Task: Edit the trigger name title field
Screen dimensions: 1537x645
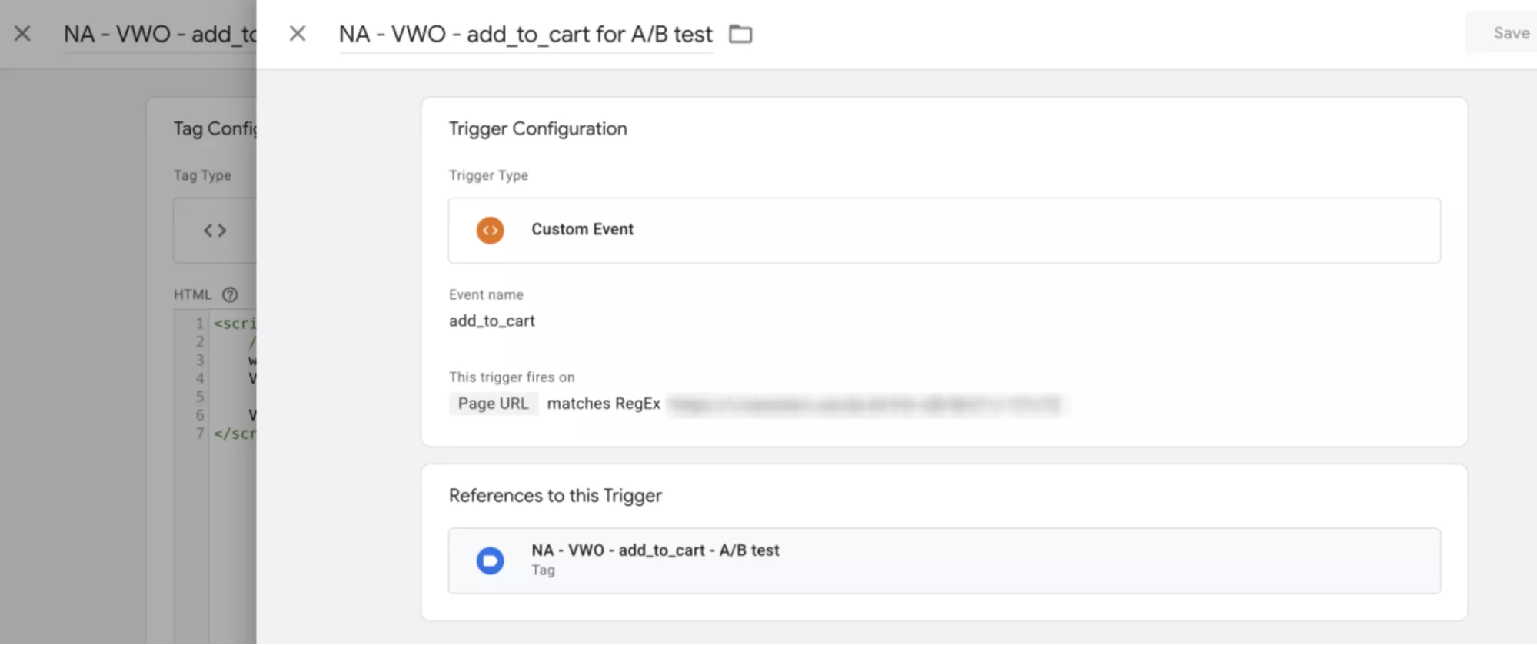Action: pos(525,34)
